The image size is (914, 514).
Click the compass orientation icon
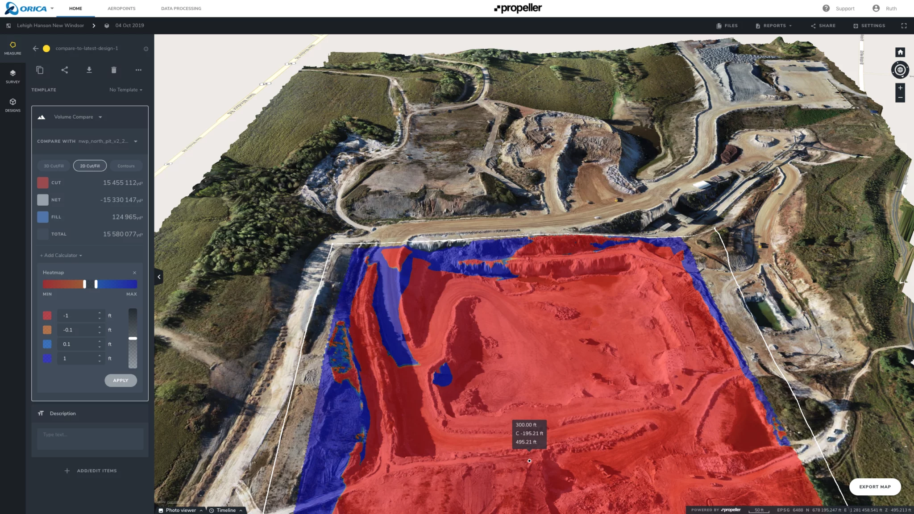[900, 70]
